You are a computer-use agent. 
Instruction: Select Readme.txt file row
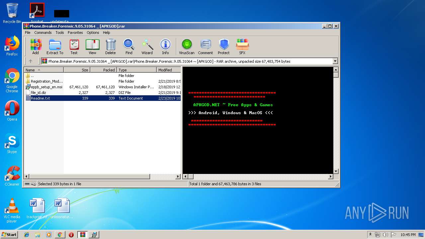103,98
